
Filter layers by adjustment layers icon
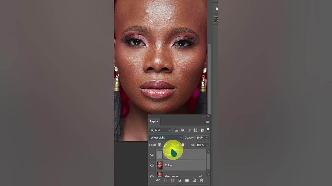183,130
